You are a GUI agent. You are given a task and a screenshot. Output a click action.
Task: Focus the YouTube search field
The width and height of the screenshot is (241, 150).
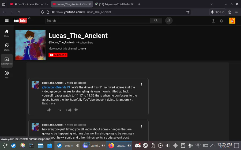point(97,21)
